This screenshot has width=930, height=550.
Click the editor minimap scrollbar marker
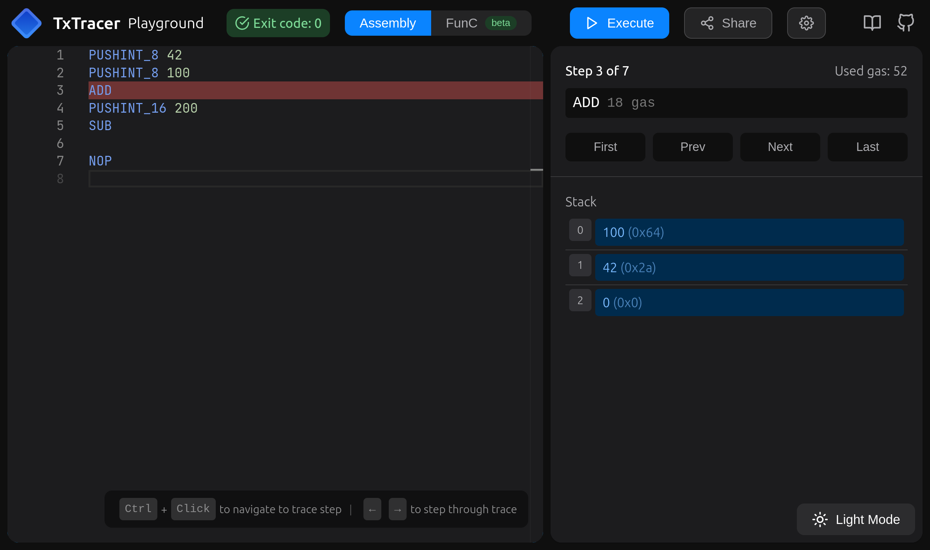(536, 170)
